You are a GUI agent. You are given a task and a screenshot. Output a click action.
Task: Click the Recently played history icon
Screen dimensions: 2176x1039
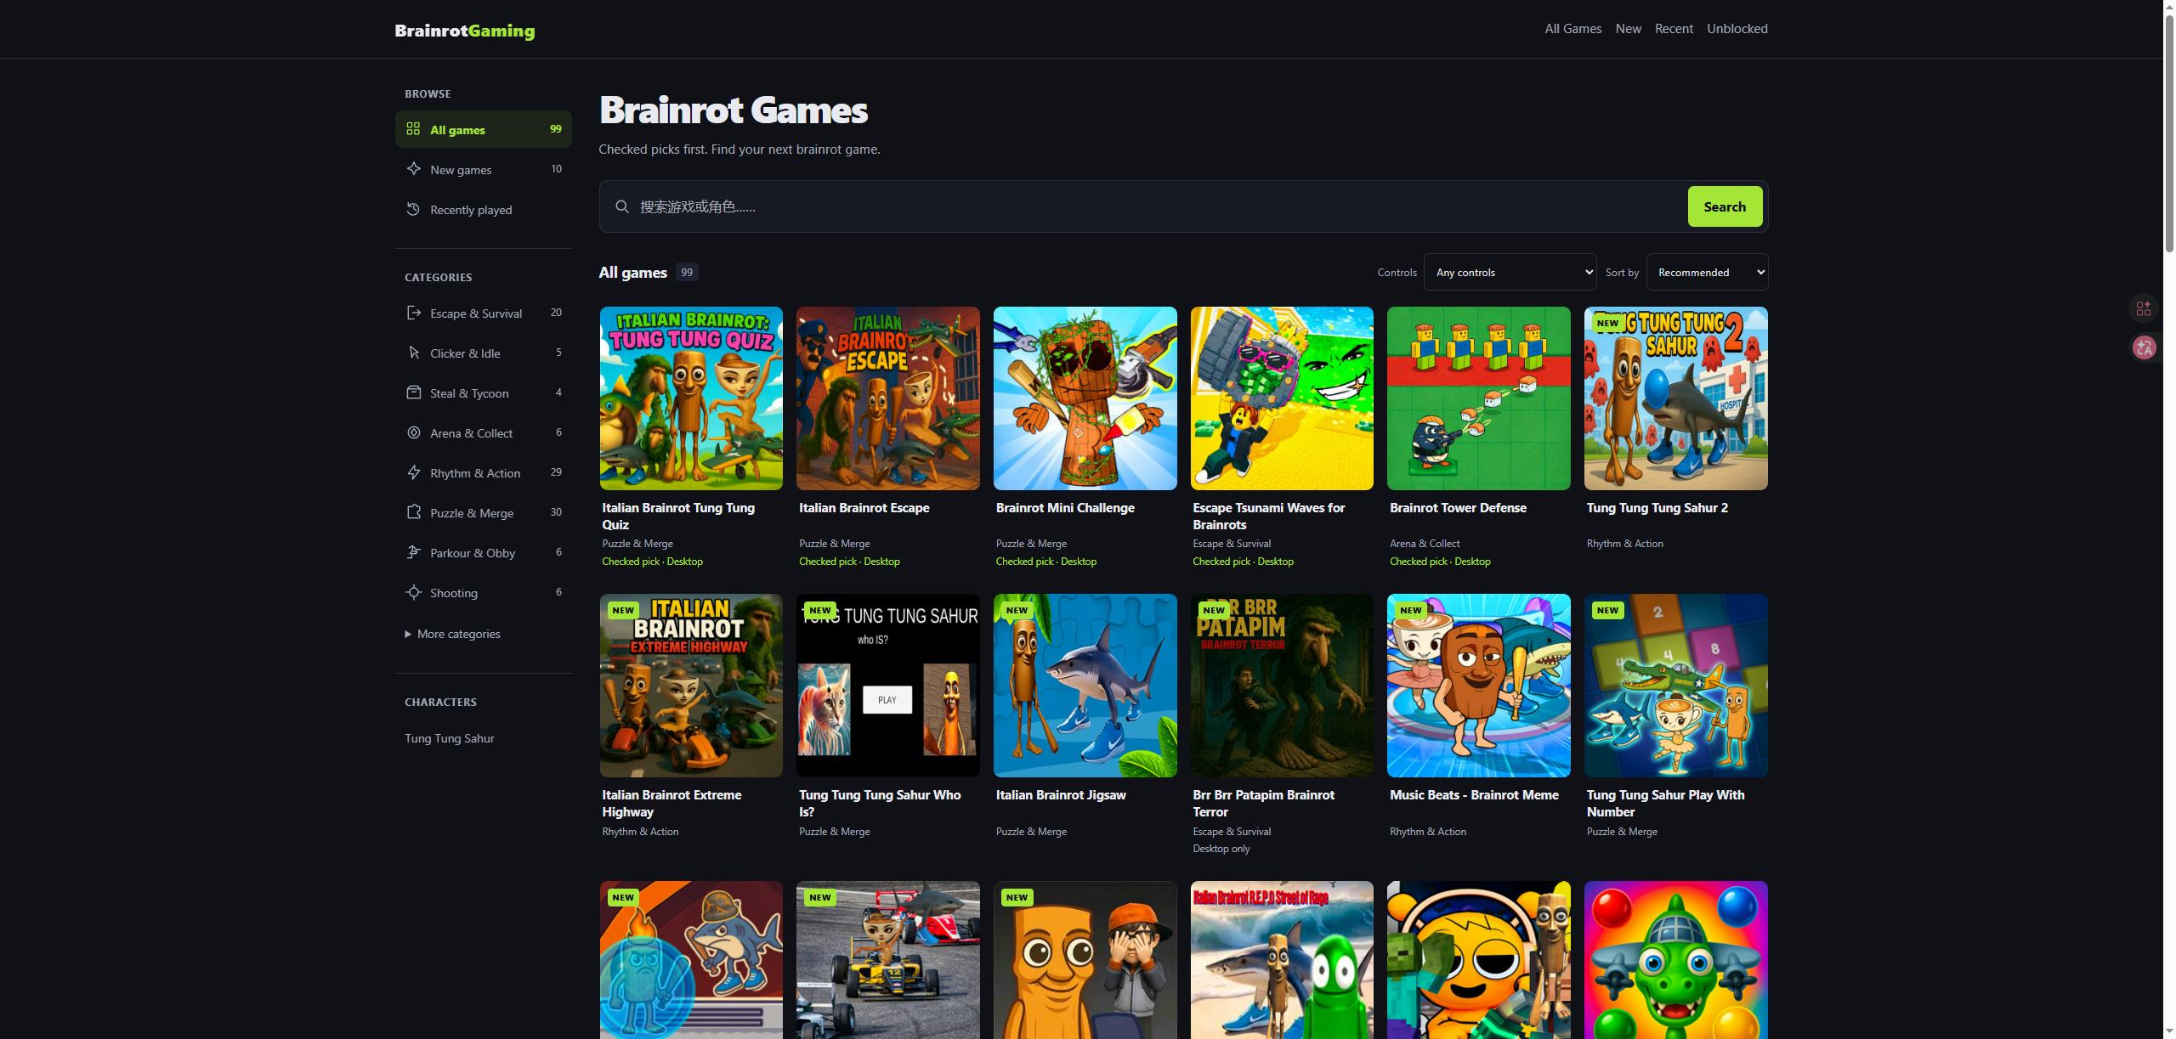click(413, 208)
